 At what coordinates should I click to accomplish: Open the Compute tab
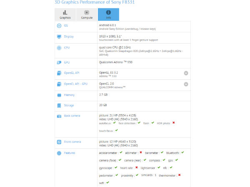(87, 14)
